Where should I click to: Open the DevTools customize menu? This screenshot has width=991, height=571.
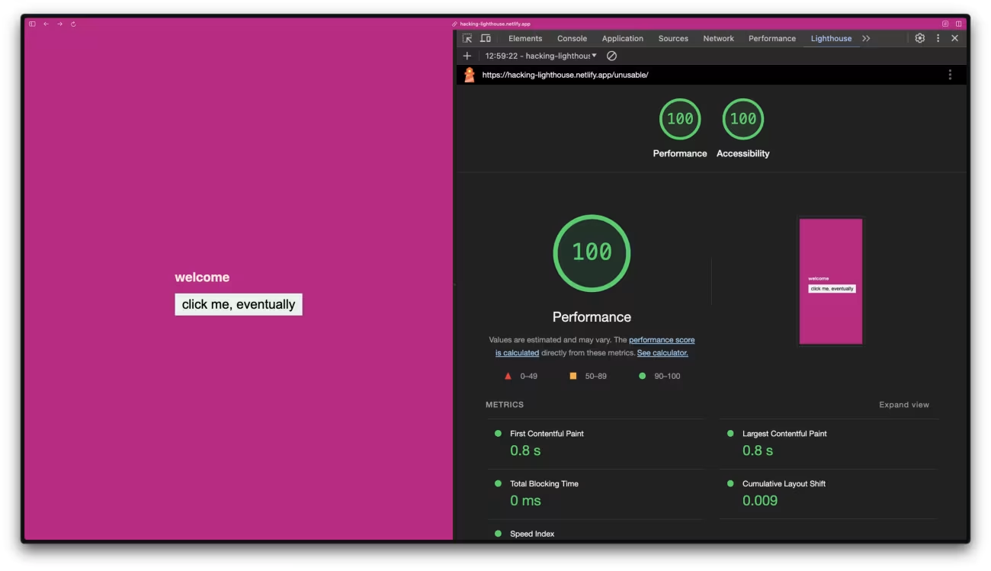point(937,37)
